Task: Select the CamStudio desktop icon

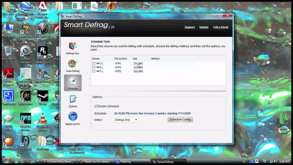Action: click(8, 98)
